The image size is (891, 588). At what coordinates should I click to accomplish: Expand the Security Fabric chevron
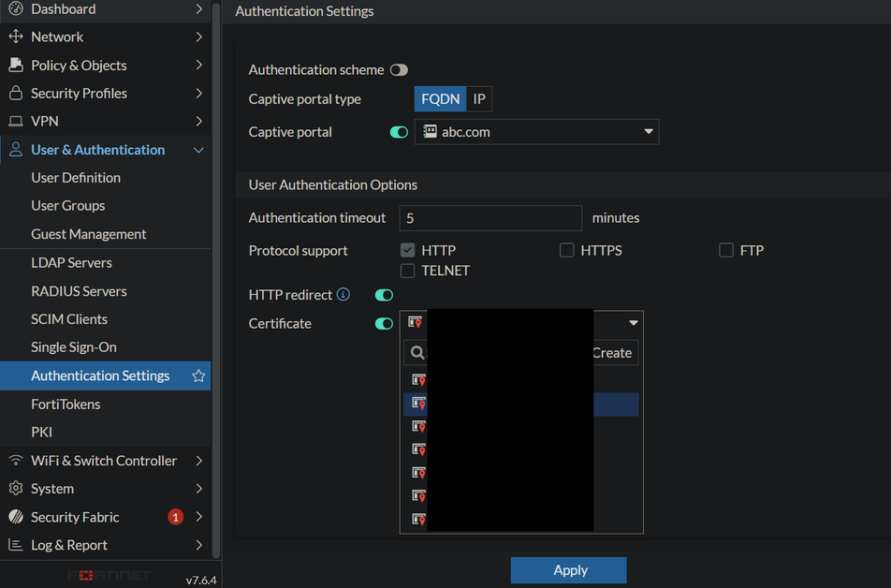click(x=198, y=516)
